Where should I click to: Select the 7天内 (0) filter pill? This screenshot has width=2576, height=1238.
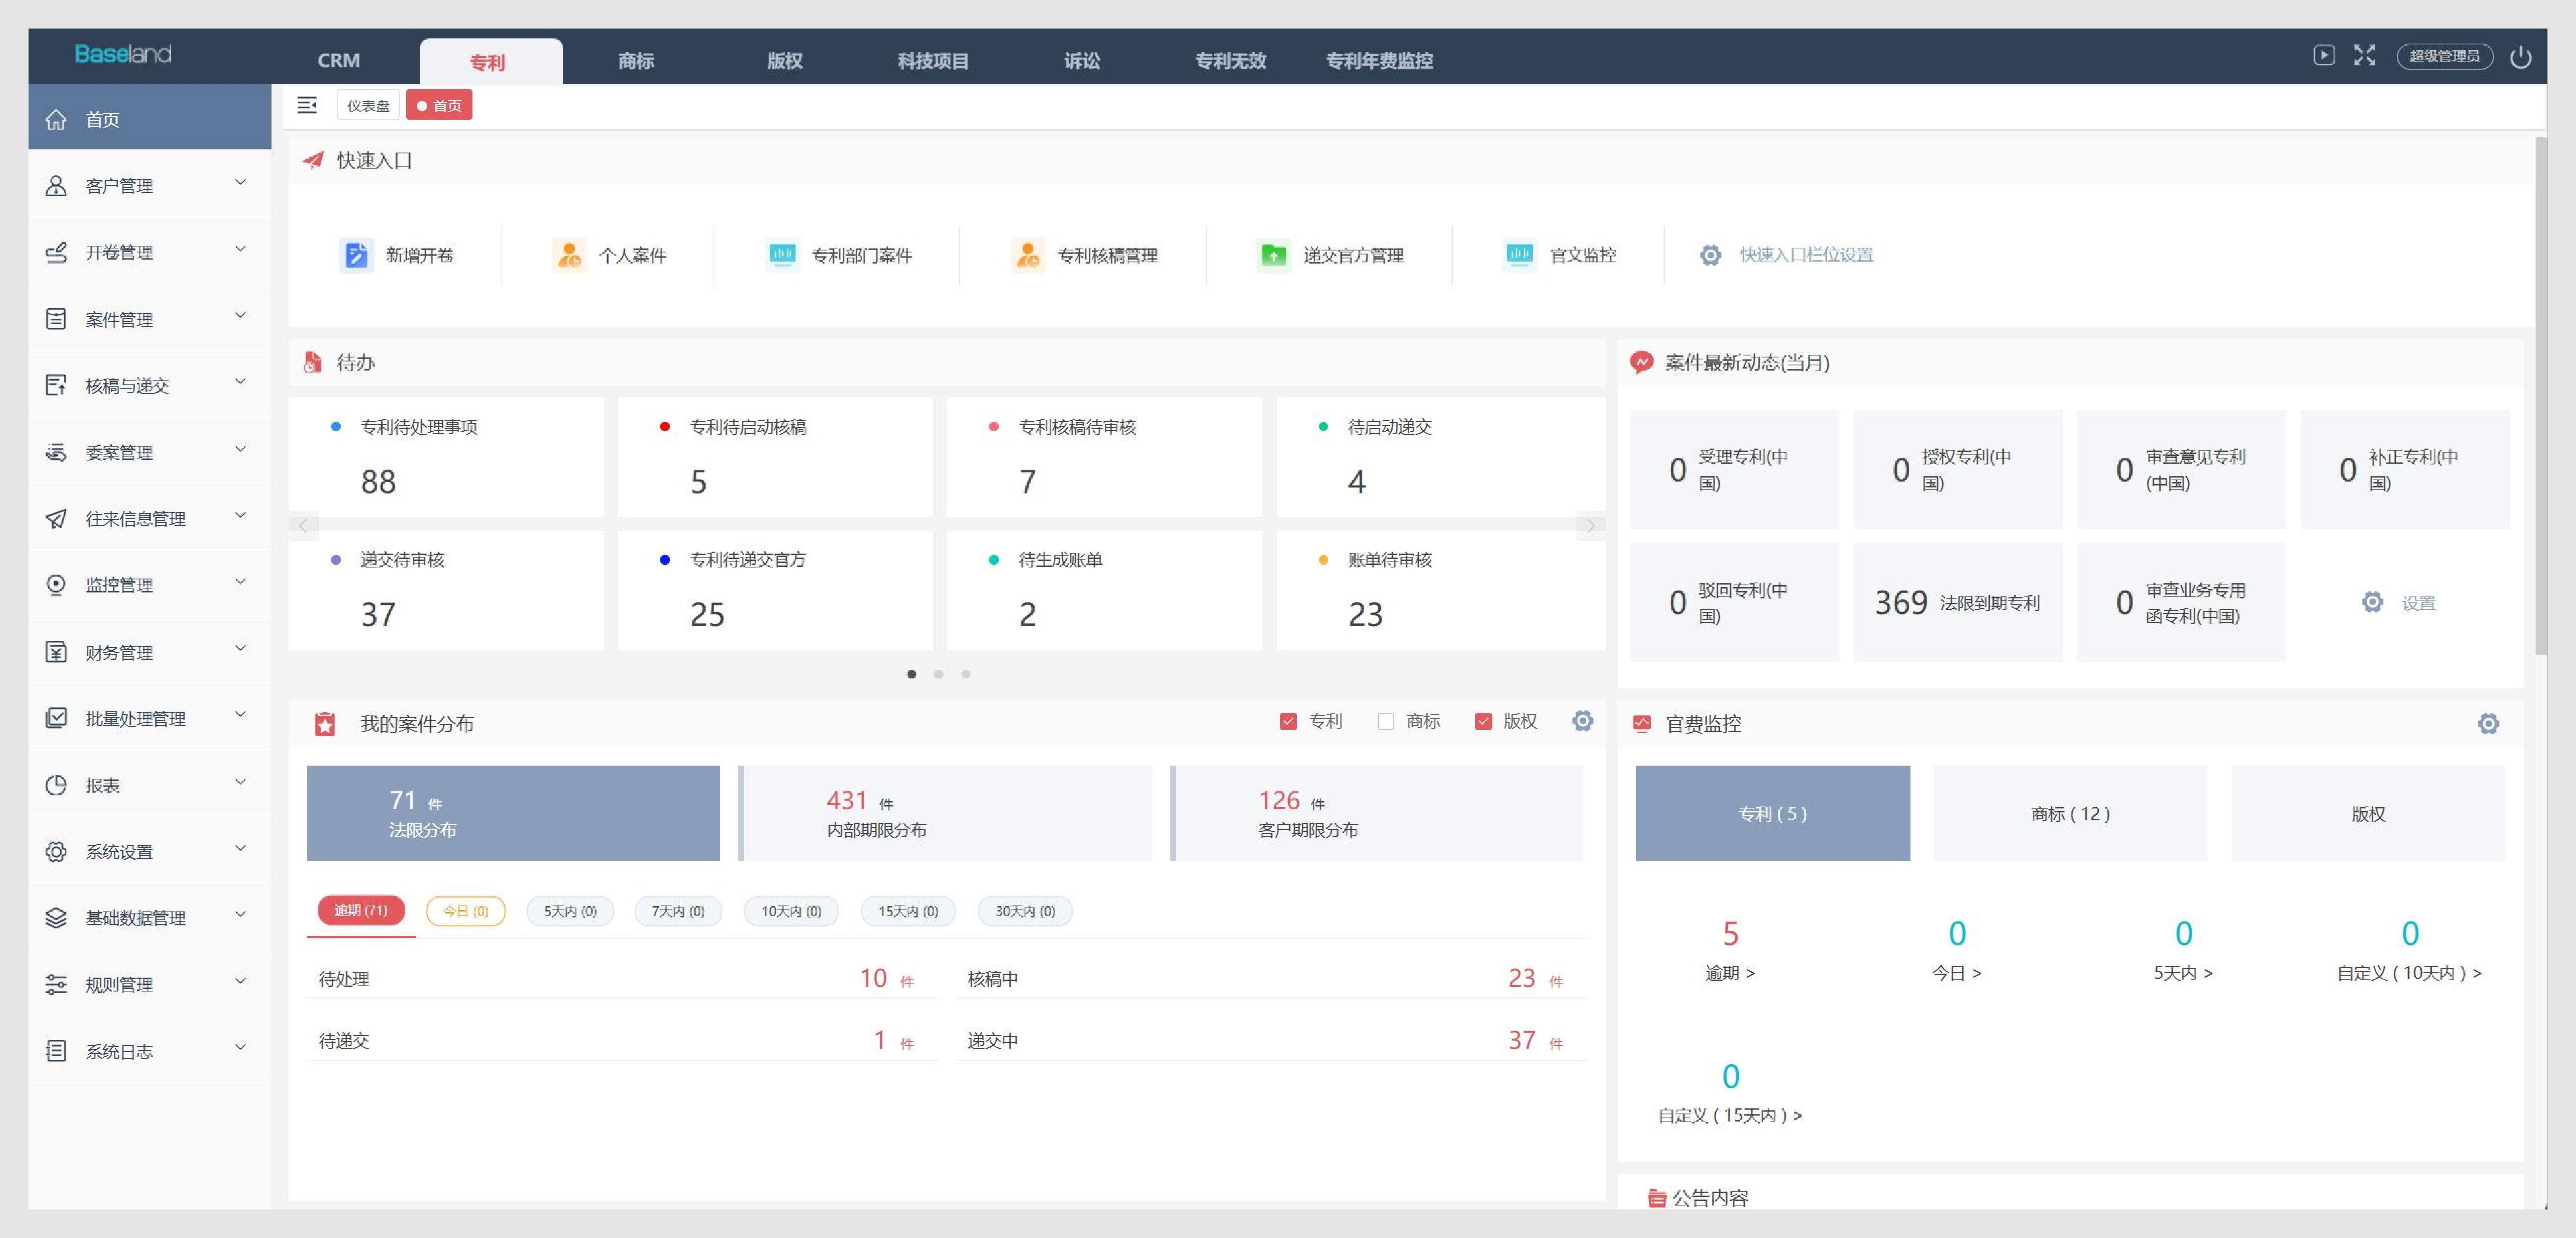coord(678,911)
